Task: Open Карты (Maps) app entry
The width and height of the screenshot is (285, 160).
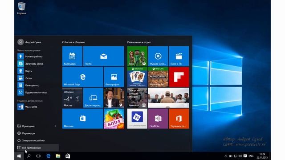Action: pyautogui.click(x=38, y=71)
